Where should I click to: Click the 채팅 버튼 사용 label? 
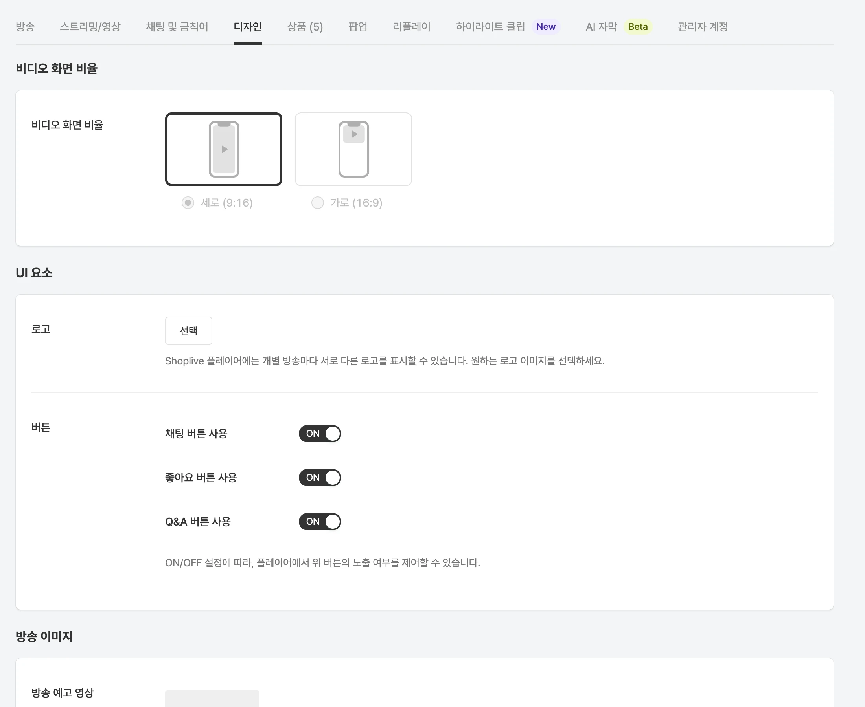coord(196,433)
